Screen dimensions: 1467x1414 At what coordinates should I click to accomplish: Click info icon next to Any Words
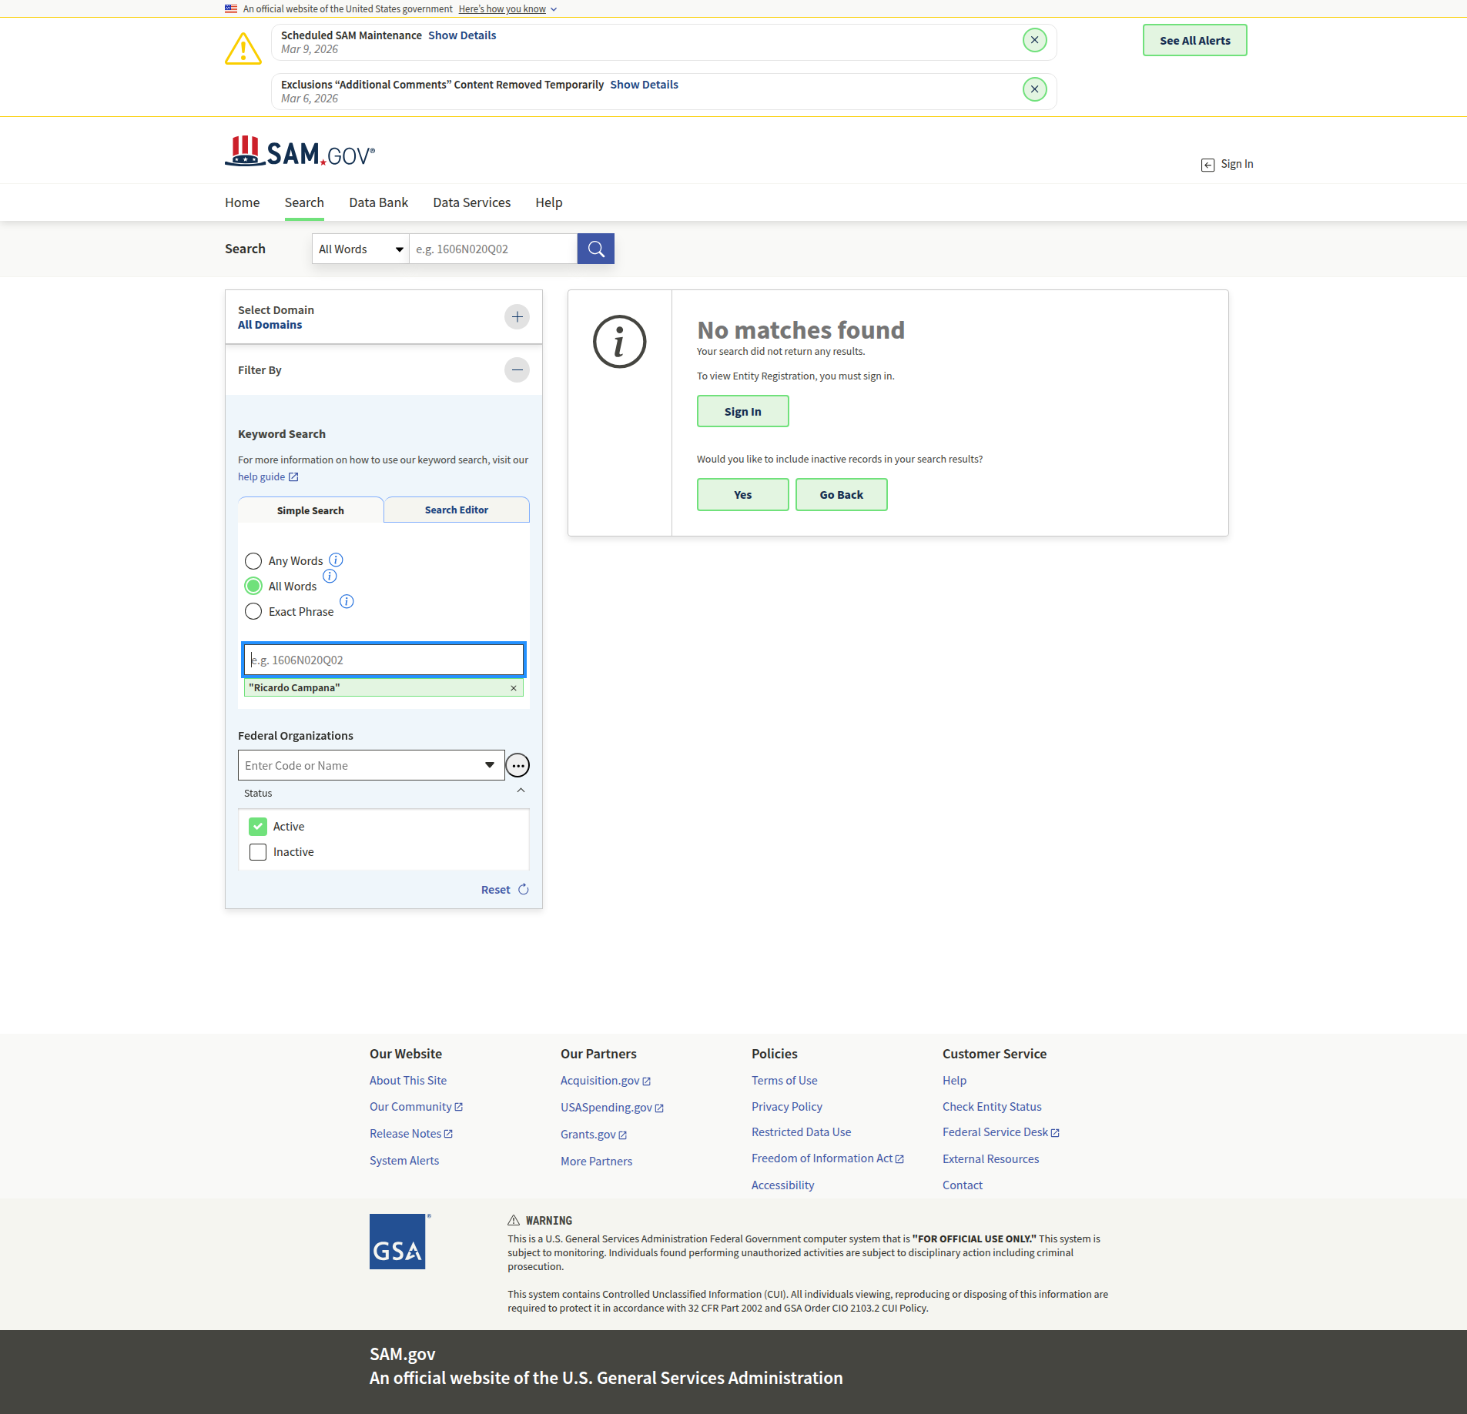point(336,560)
